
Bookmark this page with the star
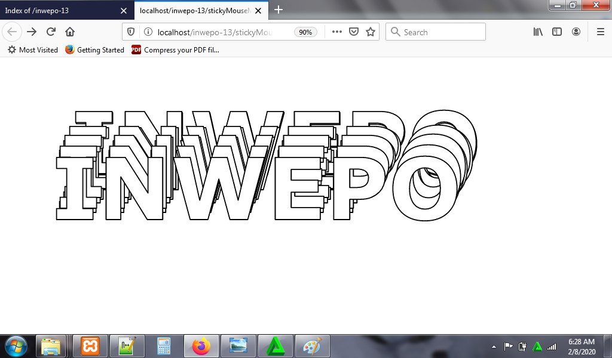371,32
